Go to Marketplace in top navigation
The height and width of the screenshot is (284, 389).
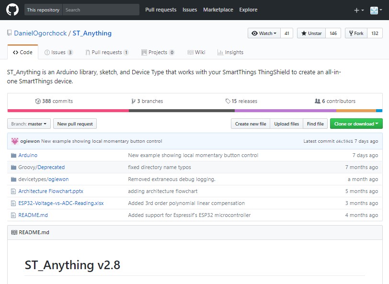pos(218,10)
